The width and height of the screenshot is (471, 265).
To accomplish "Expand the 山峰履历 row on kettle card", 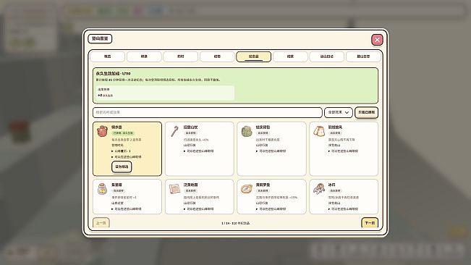I will (121, 151).
